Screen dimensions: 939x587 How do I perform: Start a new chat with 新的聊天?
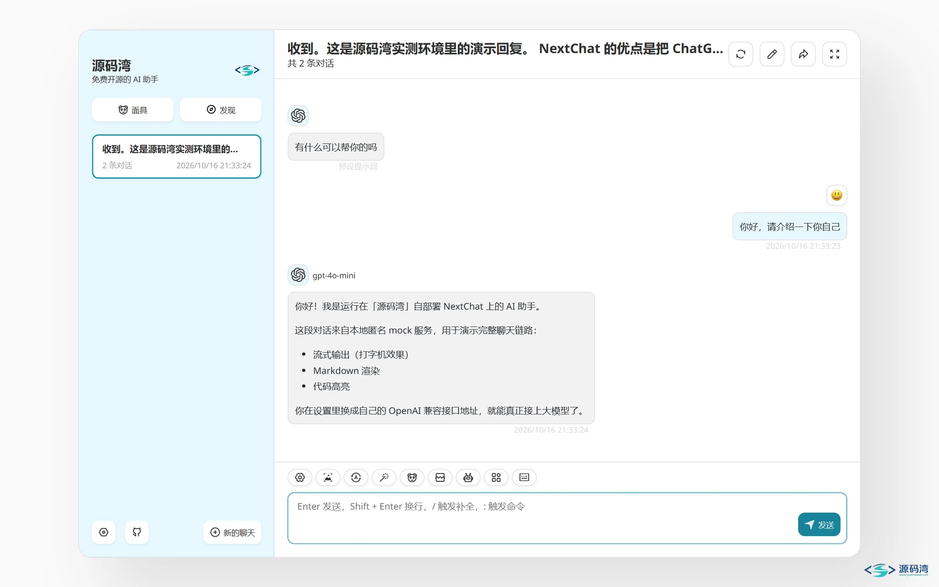(232, 532)
